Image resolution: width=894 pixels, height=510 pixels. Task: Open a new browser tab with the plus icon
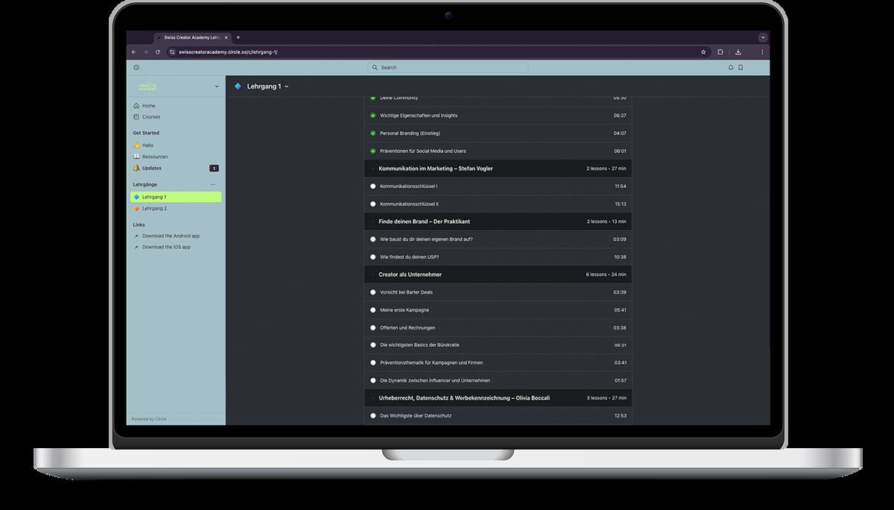(238, 37)
